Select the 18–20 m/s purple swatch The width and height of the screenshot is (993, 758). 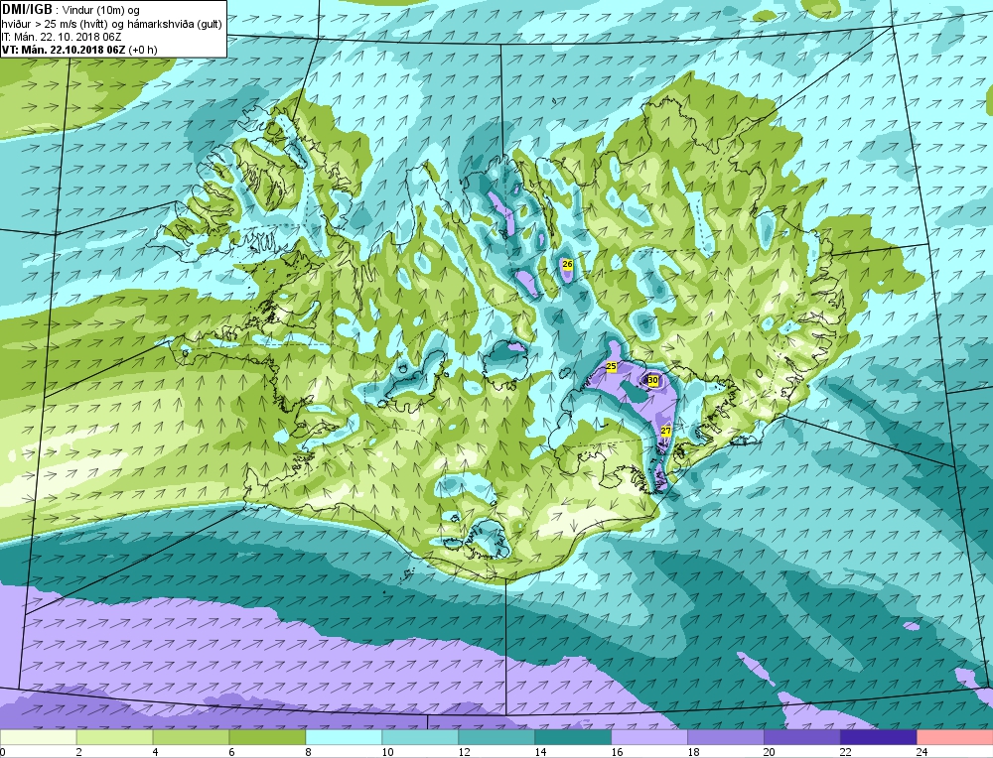point(726,738)
